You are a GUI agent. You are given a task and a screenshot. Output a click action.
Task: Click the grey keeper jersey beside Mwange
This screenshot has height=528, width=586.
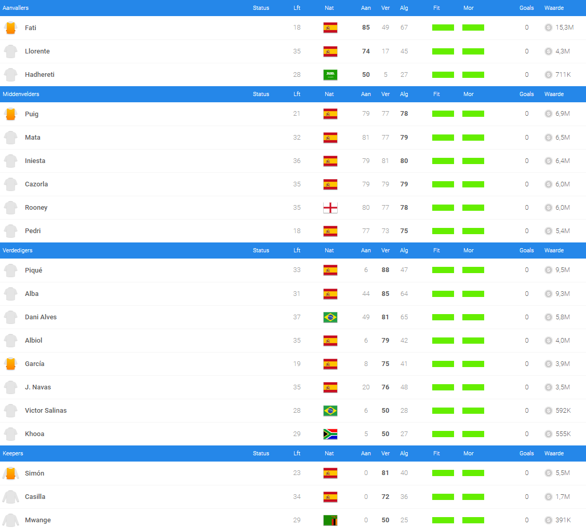point(11,520)
